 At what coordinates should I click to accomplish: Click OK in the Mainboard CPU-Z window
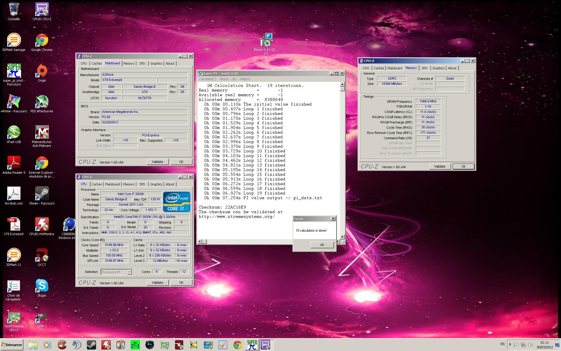pyautogui.click(x=181, y=162)
